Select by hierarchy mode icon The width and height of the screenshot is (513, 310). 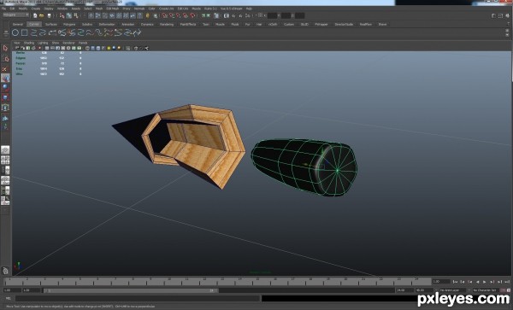pyautogui.click(x=62, y=15)
